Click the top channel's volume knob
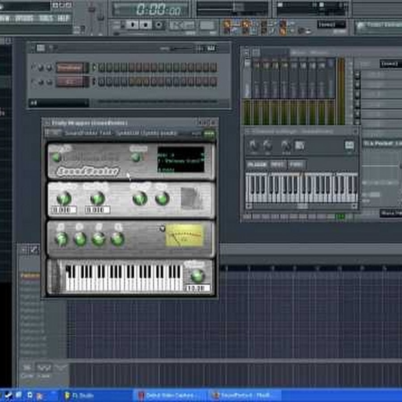The image size is (402, 402). click(49, 68)
